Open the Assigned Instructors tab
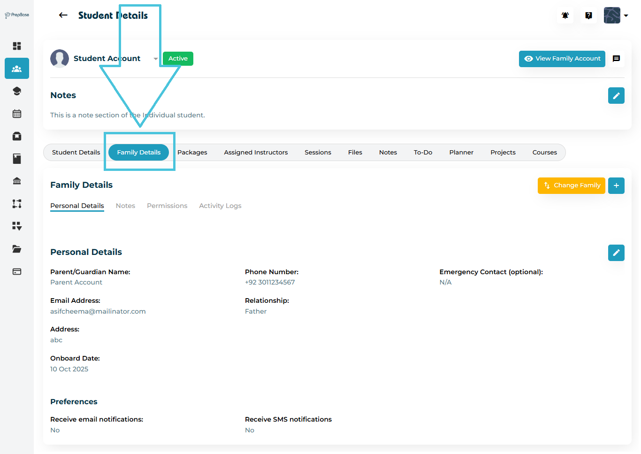The width and height of the screenshot is (641, 454). coord(256,153)
